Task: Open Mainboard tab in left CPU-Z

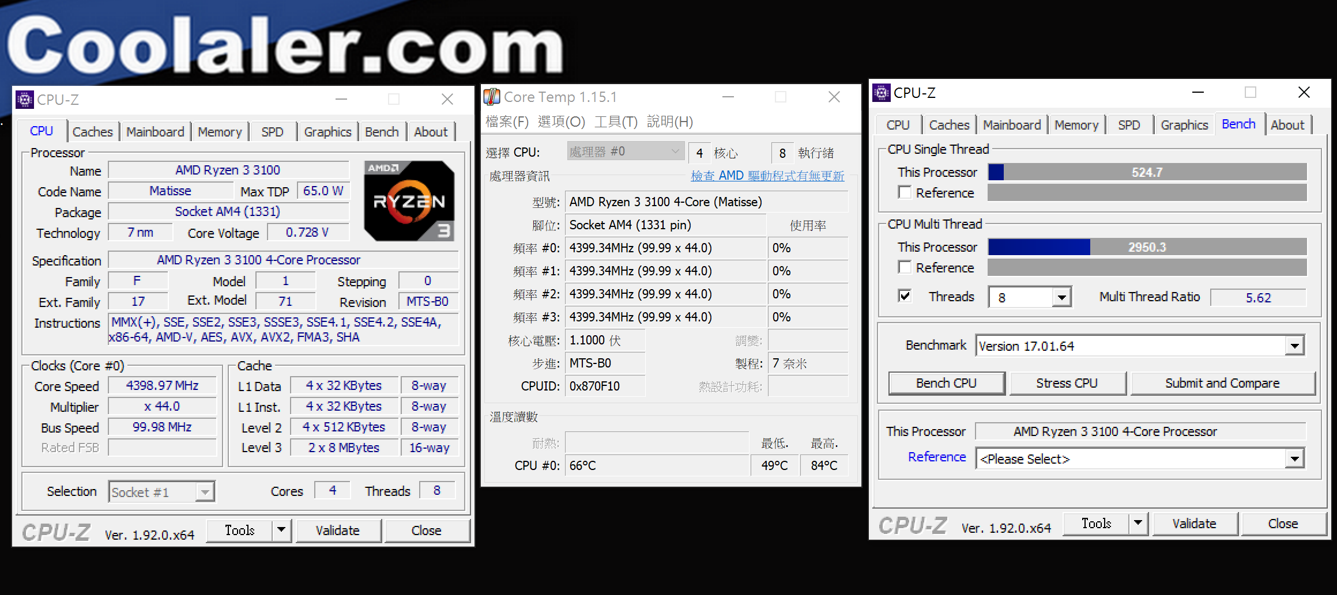Action: 155,132
